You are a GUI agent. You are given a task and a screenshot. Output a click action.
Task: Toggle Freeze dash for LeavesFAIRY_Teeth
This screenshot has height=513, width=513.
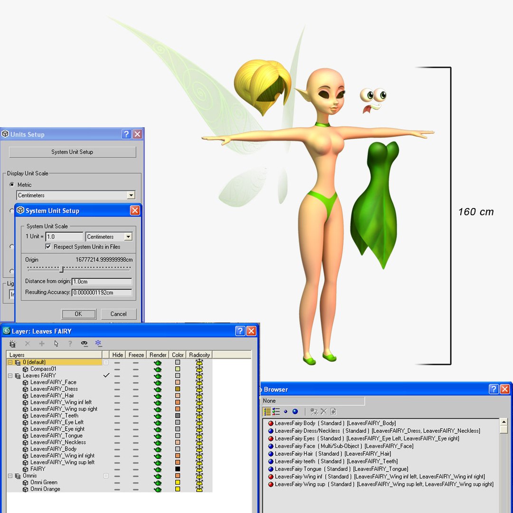(x=136, y=416)
